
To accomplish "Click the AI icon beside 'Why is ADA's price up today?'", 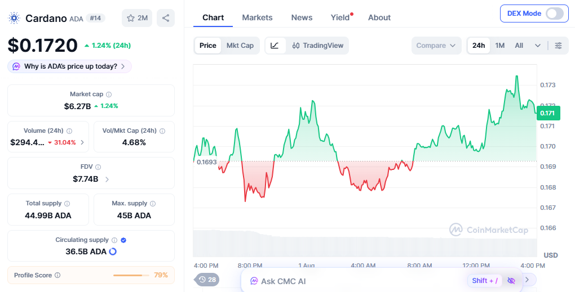I will [16, 66].
